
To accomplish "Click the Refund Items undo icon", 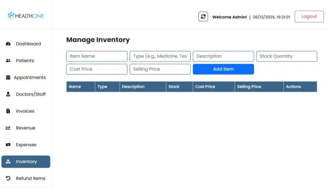I will point(8,178).
